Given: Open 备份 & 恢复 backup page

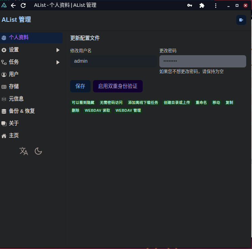Looking at the screenshot, I should (x=21, y=111).
